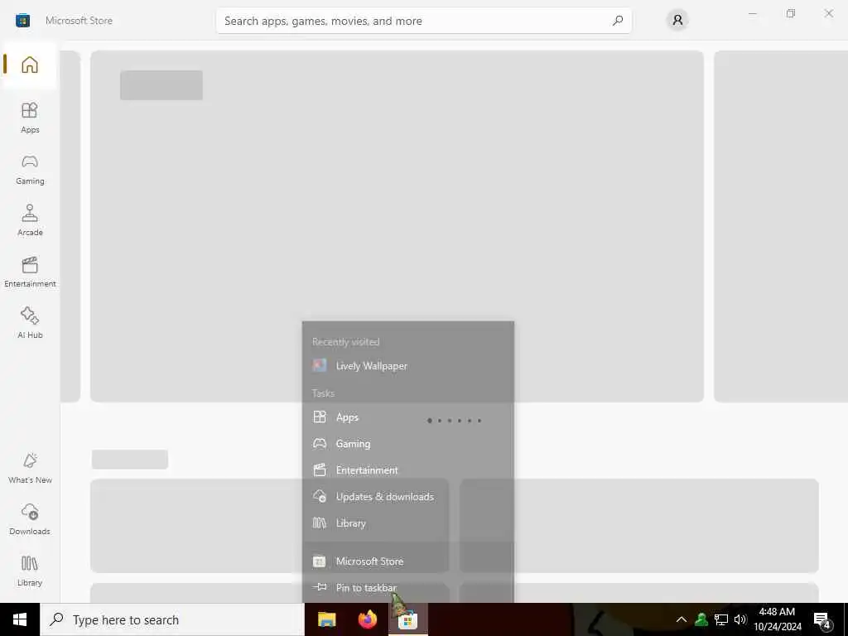848x636 pixels.
Task: Open Entertainment in the left sidebar
Action: (30, 272)
